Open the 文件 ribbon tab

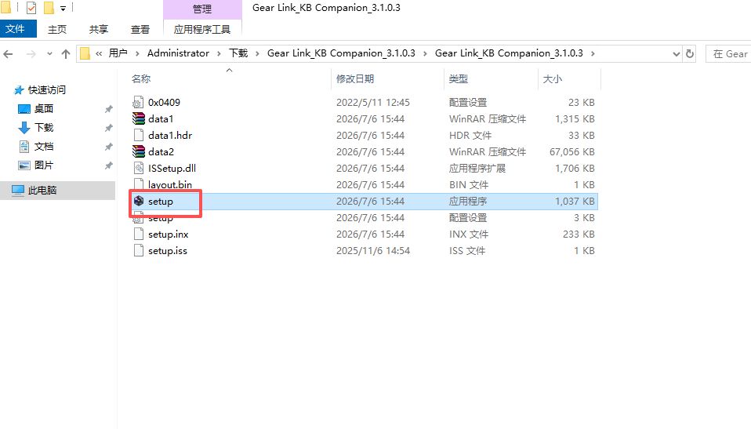pos(18,29)
